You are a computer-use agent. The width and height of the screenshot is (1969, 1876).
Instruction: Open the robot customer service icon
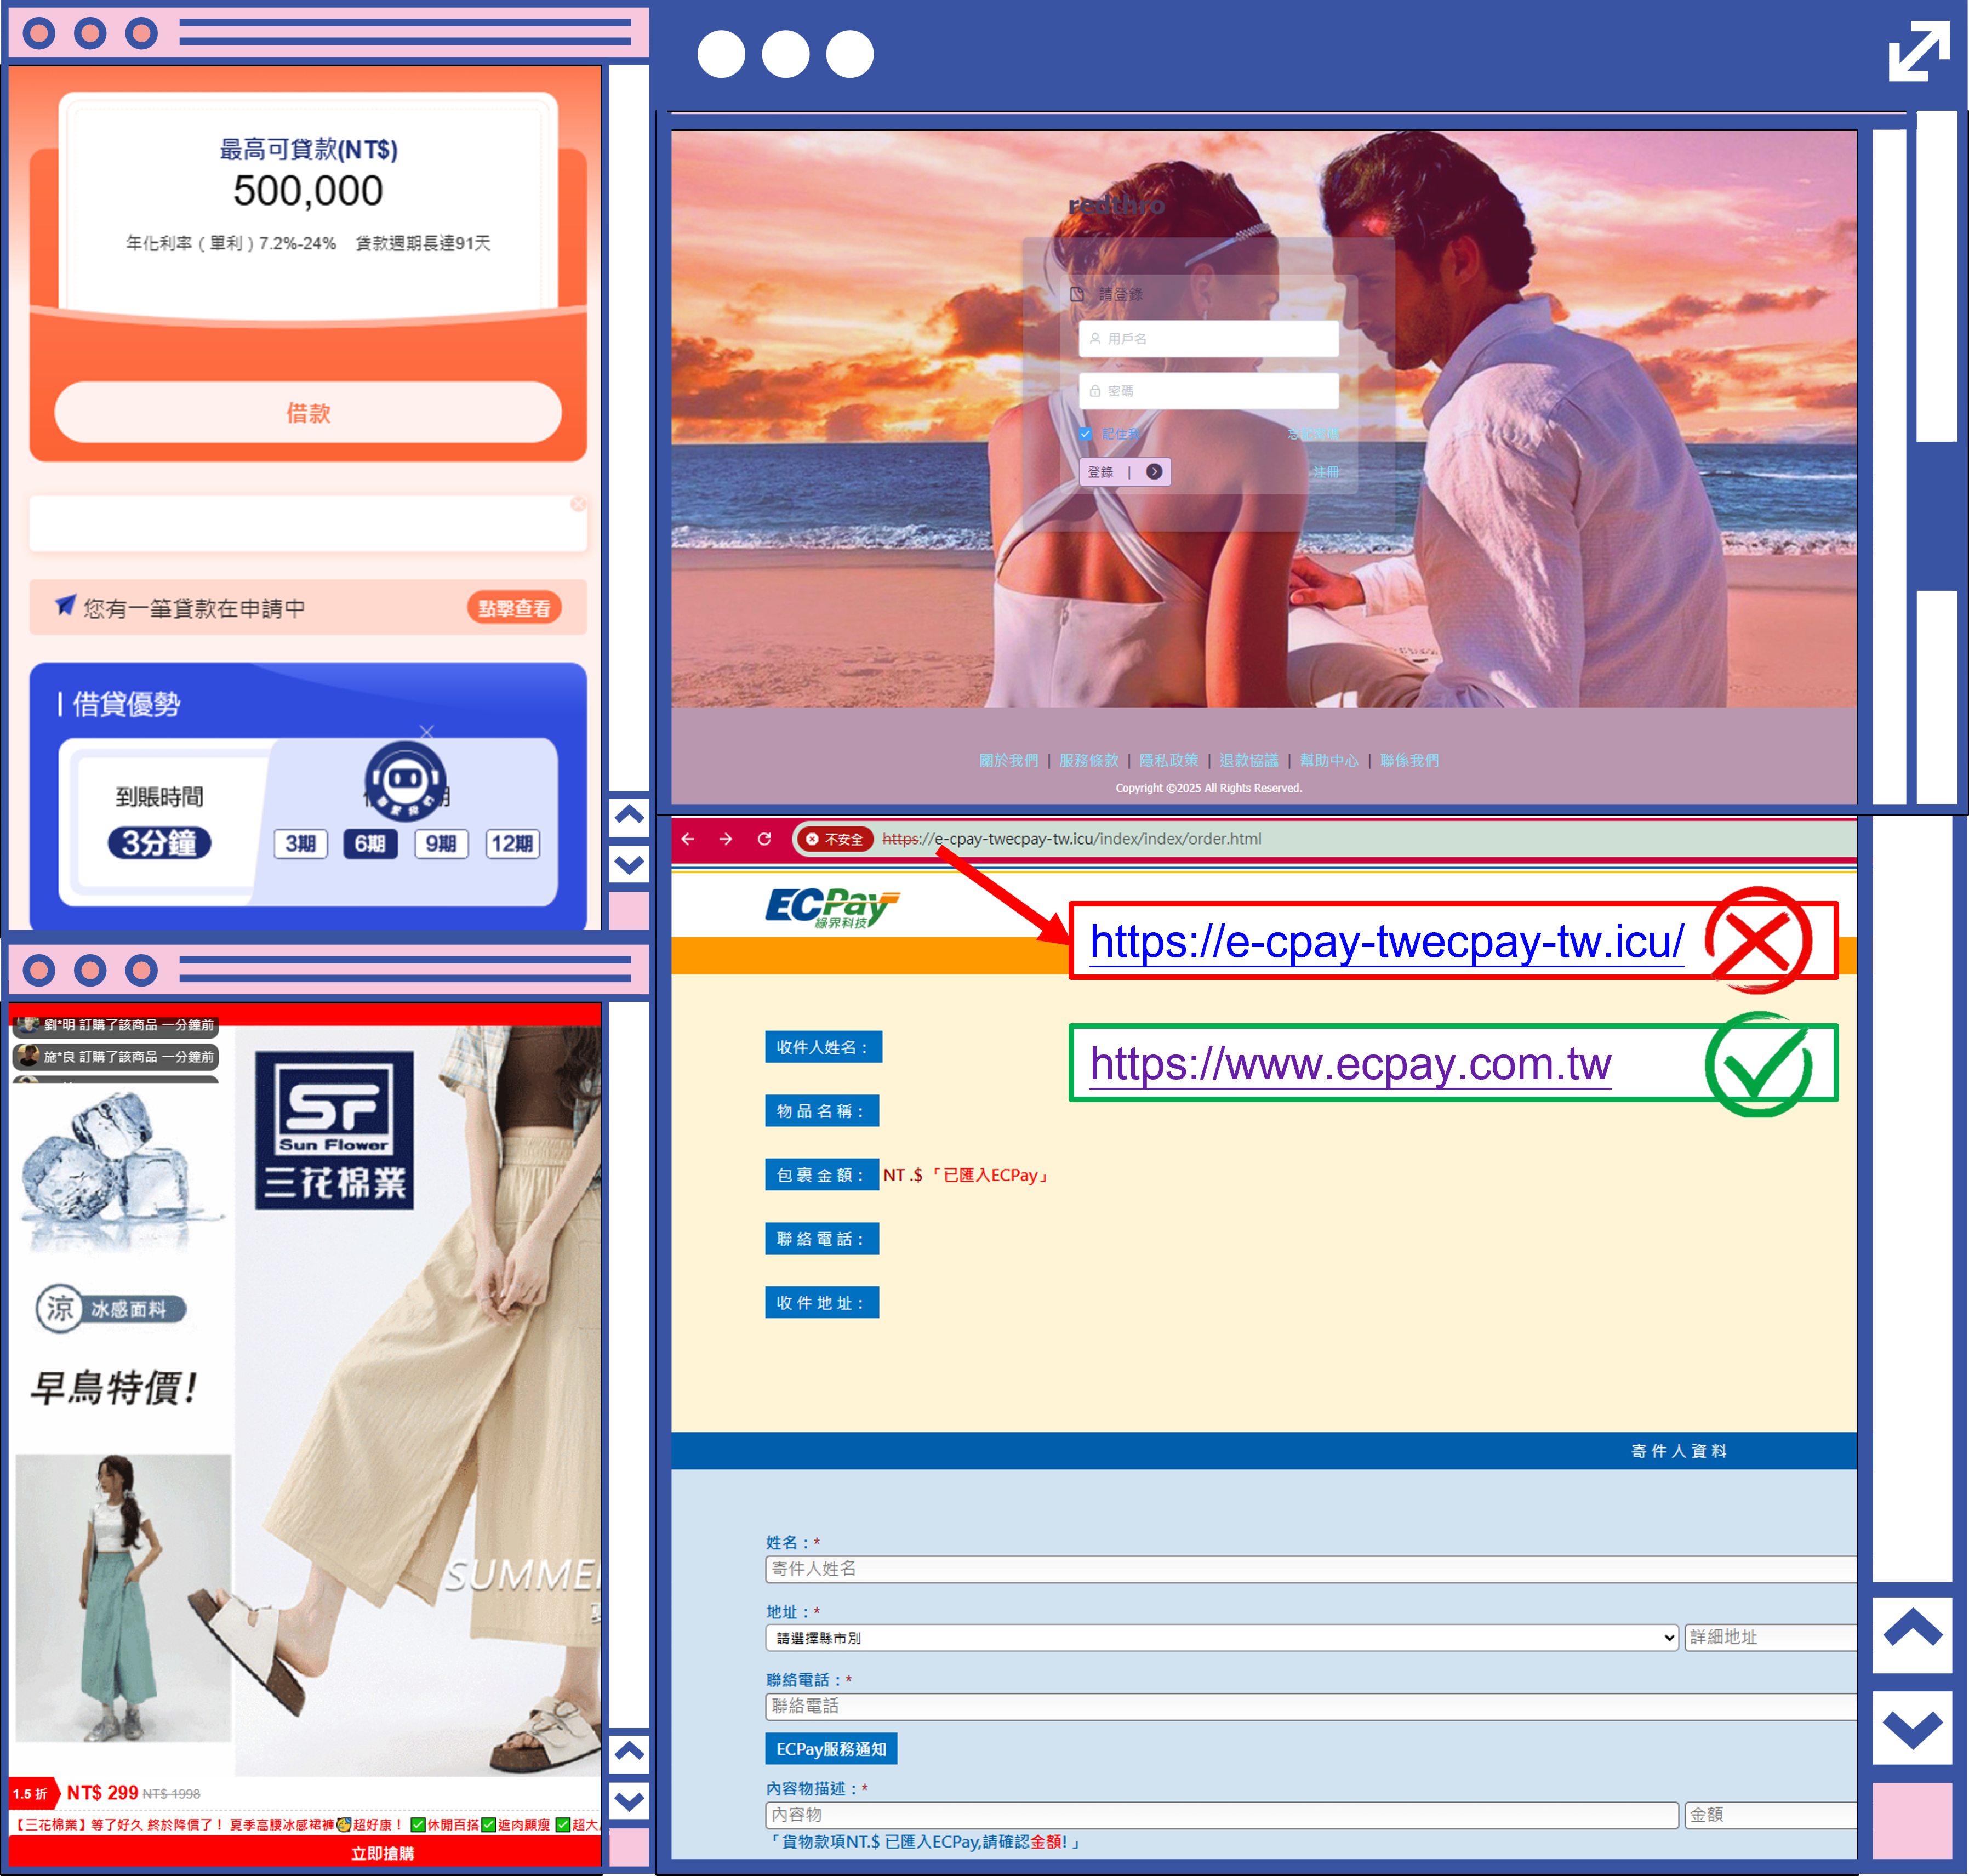tap(405, 781)
